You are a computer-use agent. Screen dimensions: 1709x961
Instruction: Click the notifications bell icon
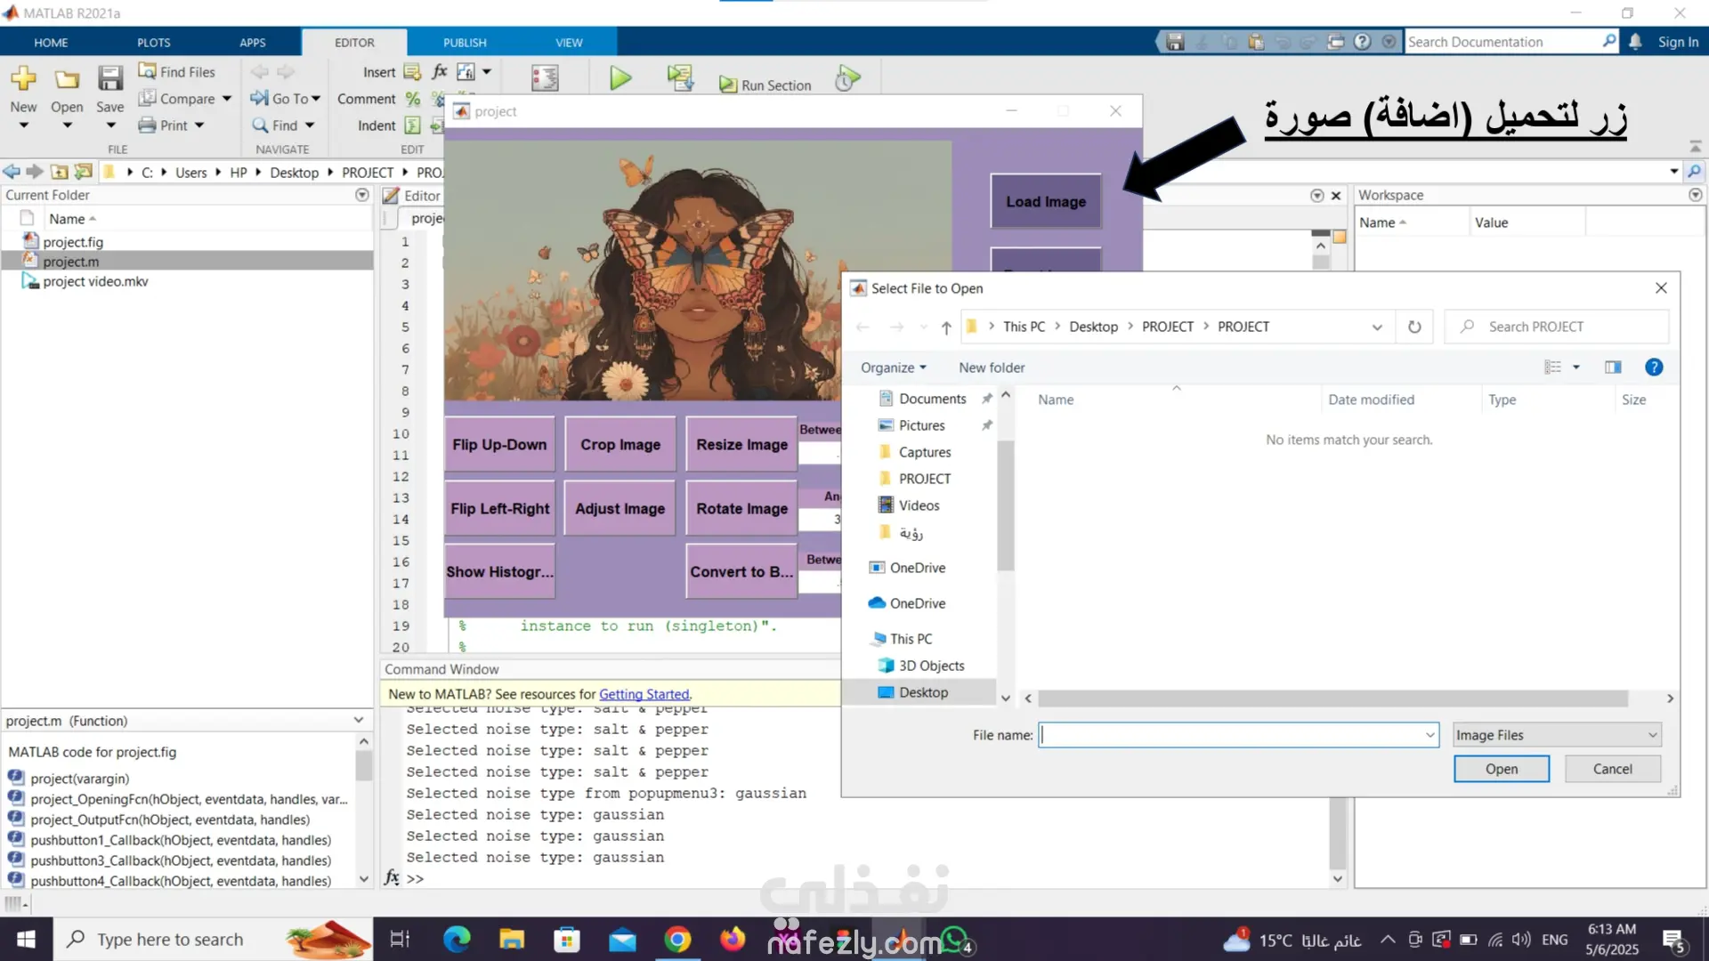[1635, 42]
